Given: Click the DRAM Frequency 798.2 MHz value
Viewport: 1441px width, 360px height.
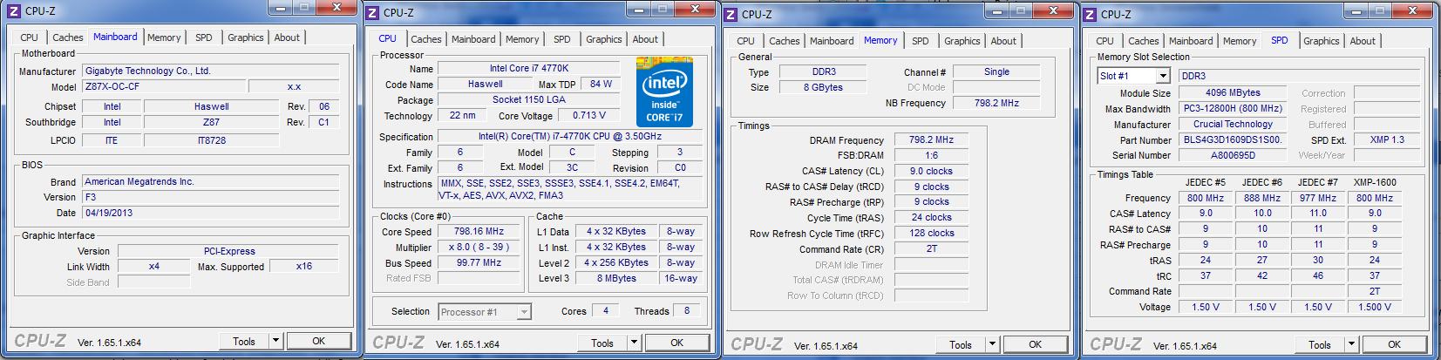Looking at the screenshot, I should click(931, 140).
